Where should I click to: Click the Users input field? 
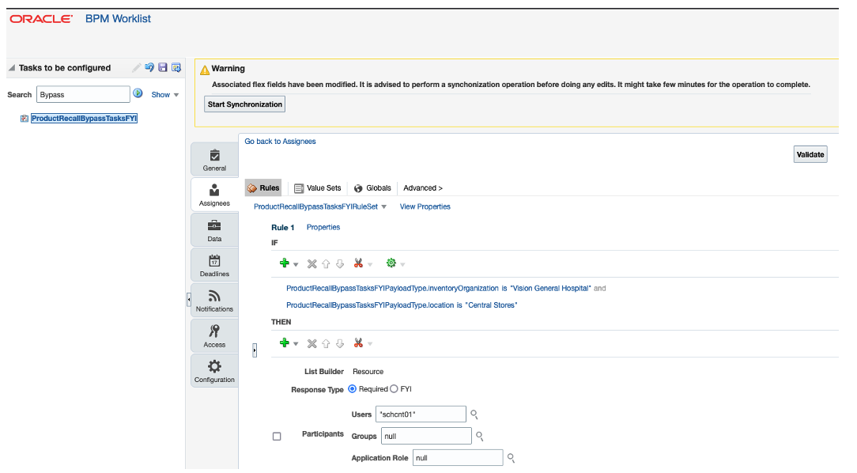point(421,414)
